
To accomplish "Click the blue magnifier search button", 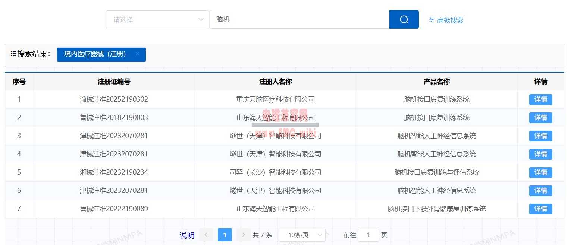I will (x=404, y=19).
